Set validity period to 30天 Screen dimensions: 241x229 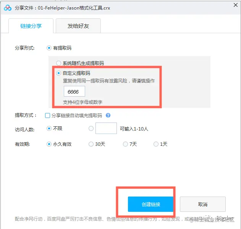tap(91, 144)
